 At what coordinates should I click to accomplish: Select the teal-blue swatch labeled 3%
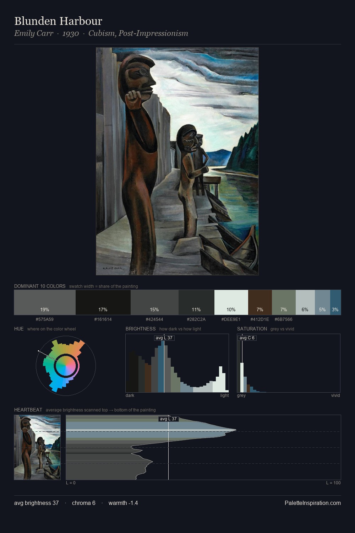tap(335, 302)
